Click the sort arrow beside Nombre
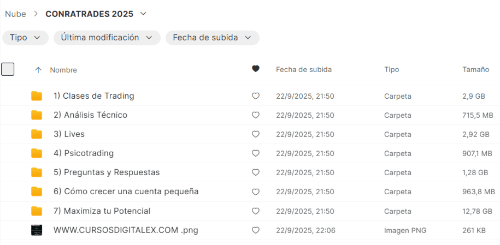Screen dimensions: 500x245 pyautogui.click(x=38, y=70)
